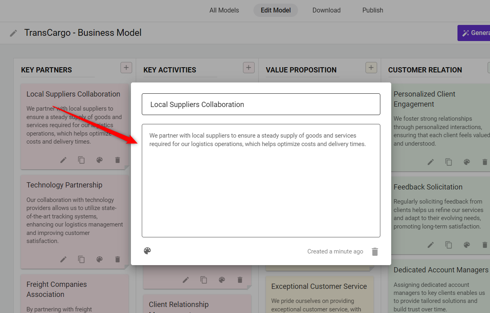The image size is (490, 313).
Task: Click the trash icon in the dialog
Action: (375, 252)
